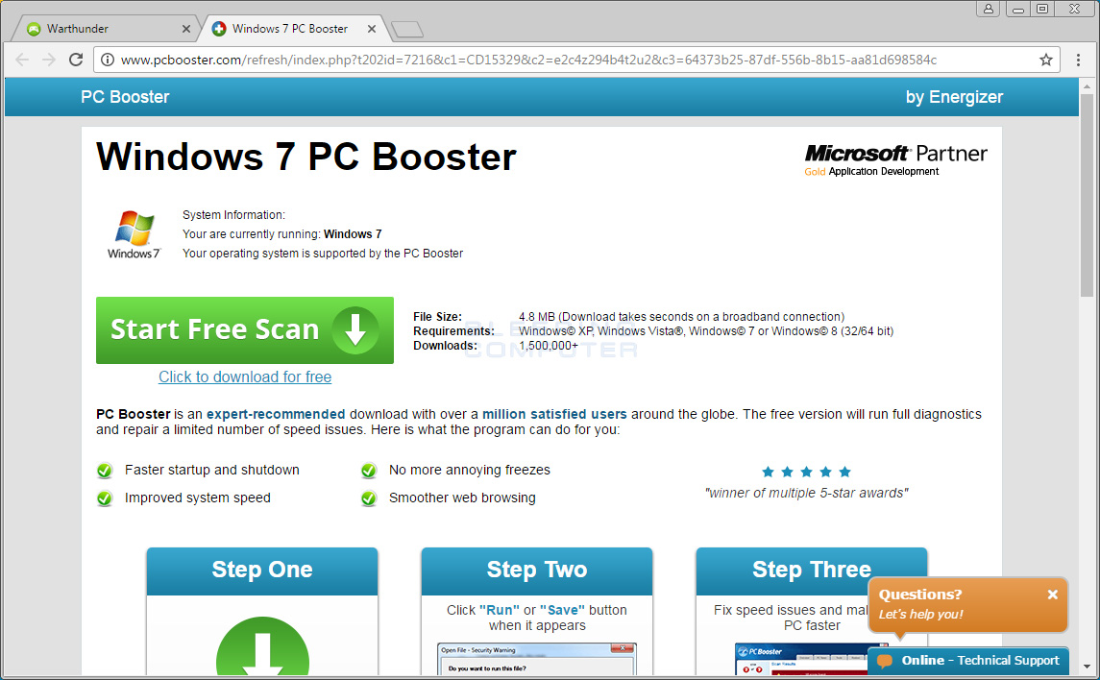
Task: Click the scrollbar up arrow
Action: 1087,86
